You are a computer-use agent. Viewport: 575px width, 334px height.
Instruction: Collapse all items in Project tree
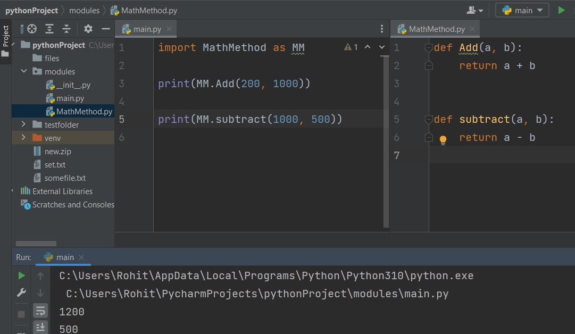tap(66, 28)
